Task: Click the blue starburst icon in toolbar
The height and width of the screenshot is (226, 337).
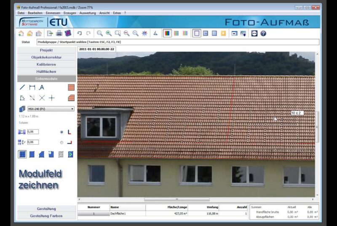Action: [x=144, y=33]
